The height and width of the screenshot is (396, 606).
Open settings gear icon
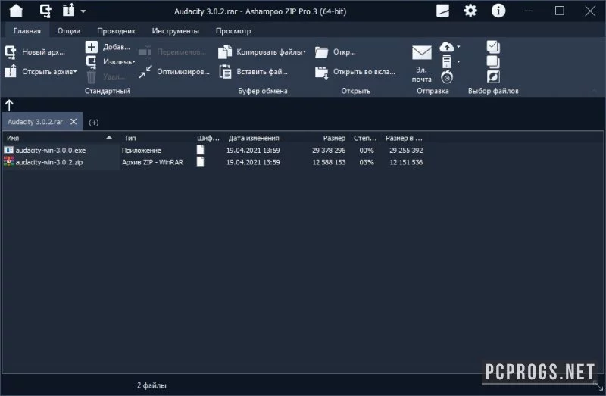tap(470, 11)
